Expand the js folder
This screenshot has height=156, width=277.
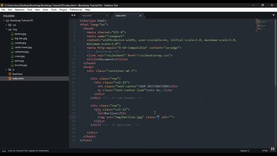[x=6, y=70]
